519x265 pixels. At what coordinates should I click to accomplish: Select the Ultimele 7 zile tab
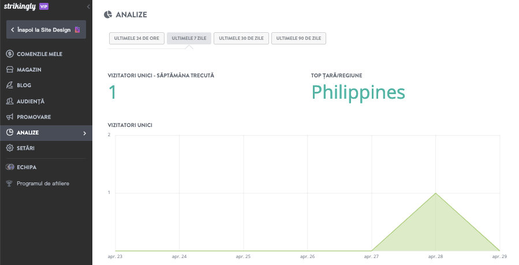[189, 39]
